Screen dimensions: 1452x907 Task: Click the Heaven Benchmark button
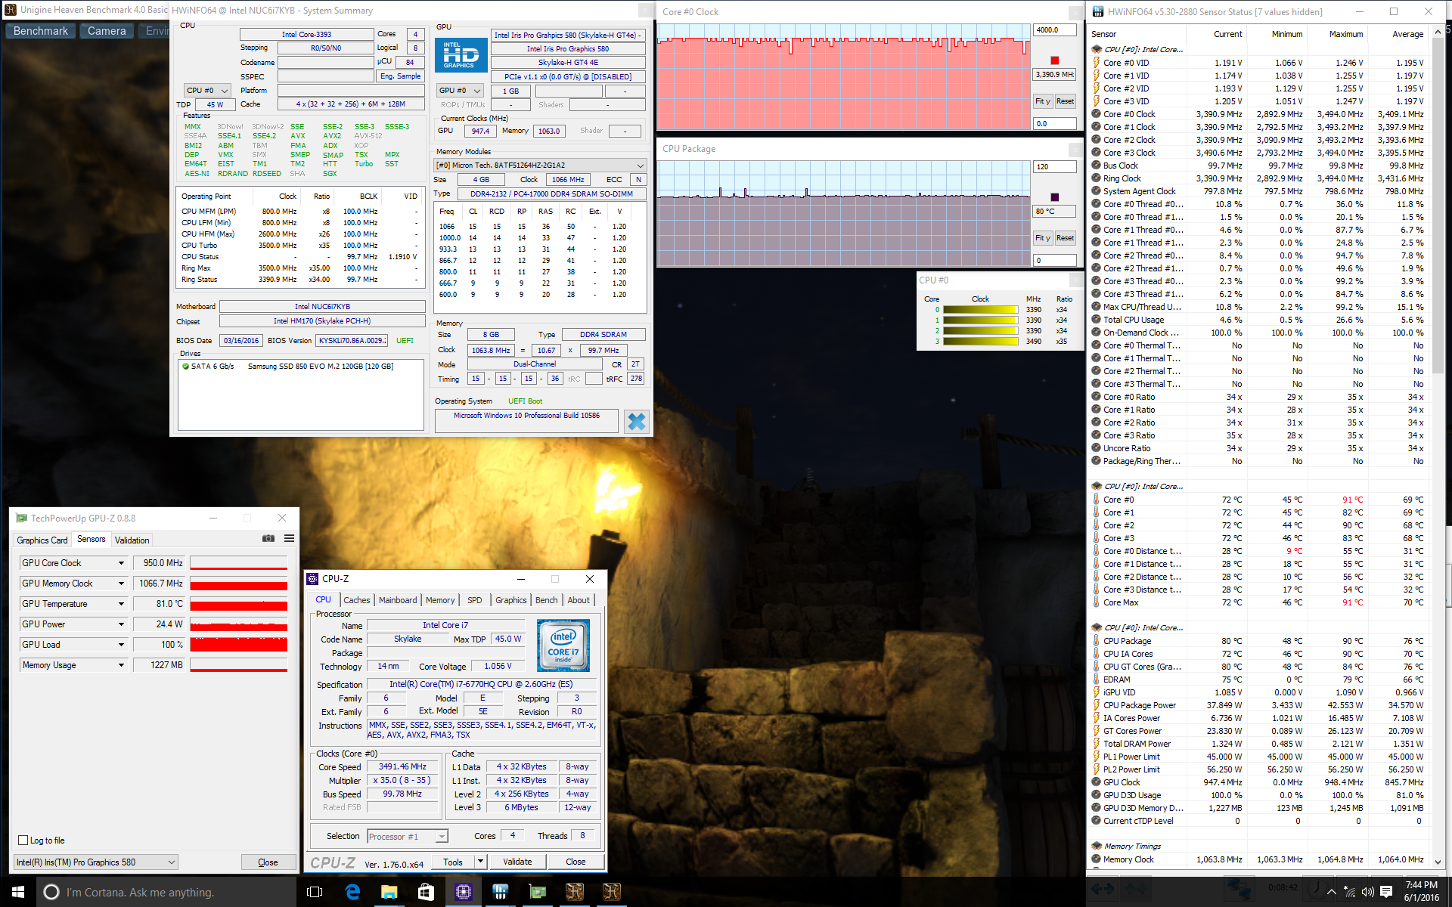(40, 31)
